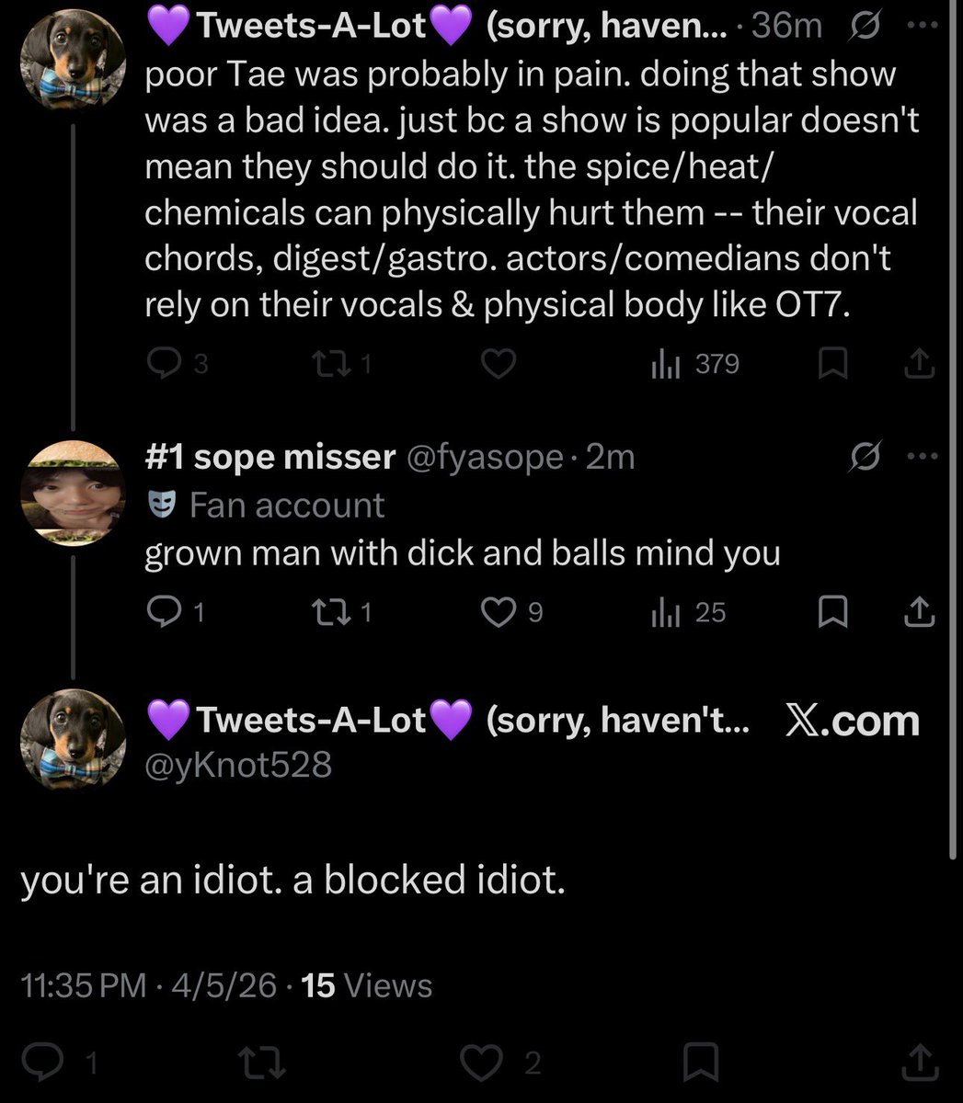
Task: Open @fyasope profile handle
Action: 485,456
